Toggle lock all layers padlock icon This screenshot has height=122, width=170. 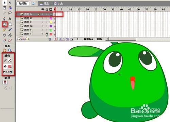(x=47, y=9)
